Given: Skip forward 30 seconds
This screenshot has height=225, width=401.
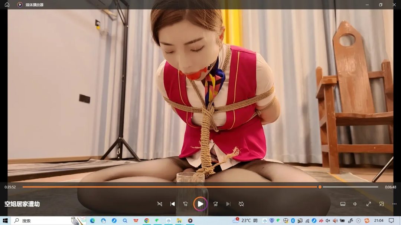Looking at the screenshot, I should [x=215, y=204].
